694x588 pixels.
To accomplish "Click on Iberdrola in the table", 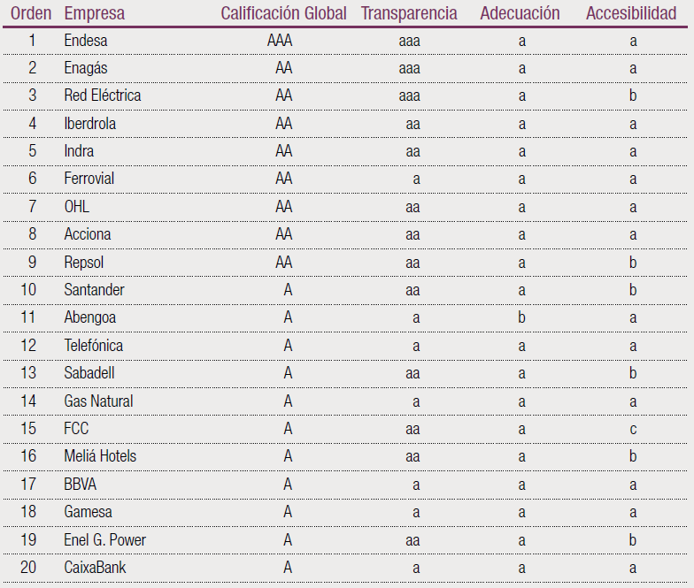I will coord(89,124).
